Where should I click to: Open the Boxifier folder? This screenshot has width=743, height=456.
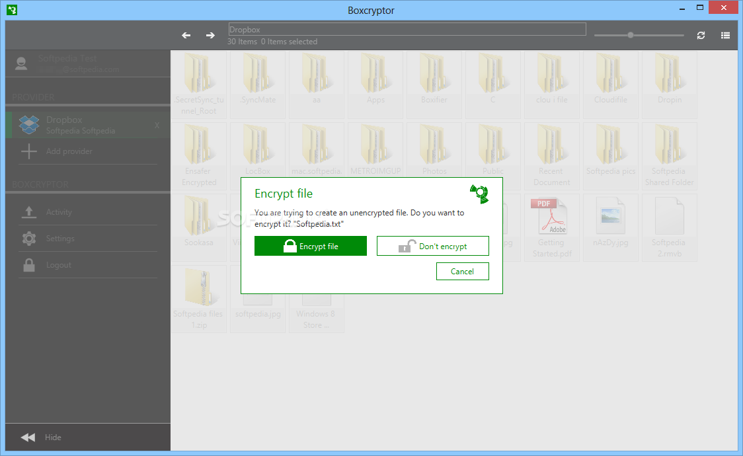pos(434,85)
